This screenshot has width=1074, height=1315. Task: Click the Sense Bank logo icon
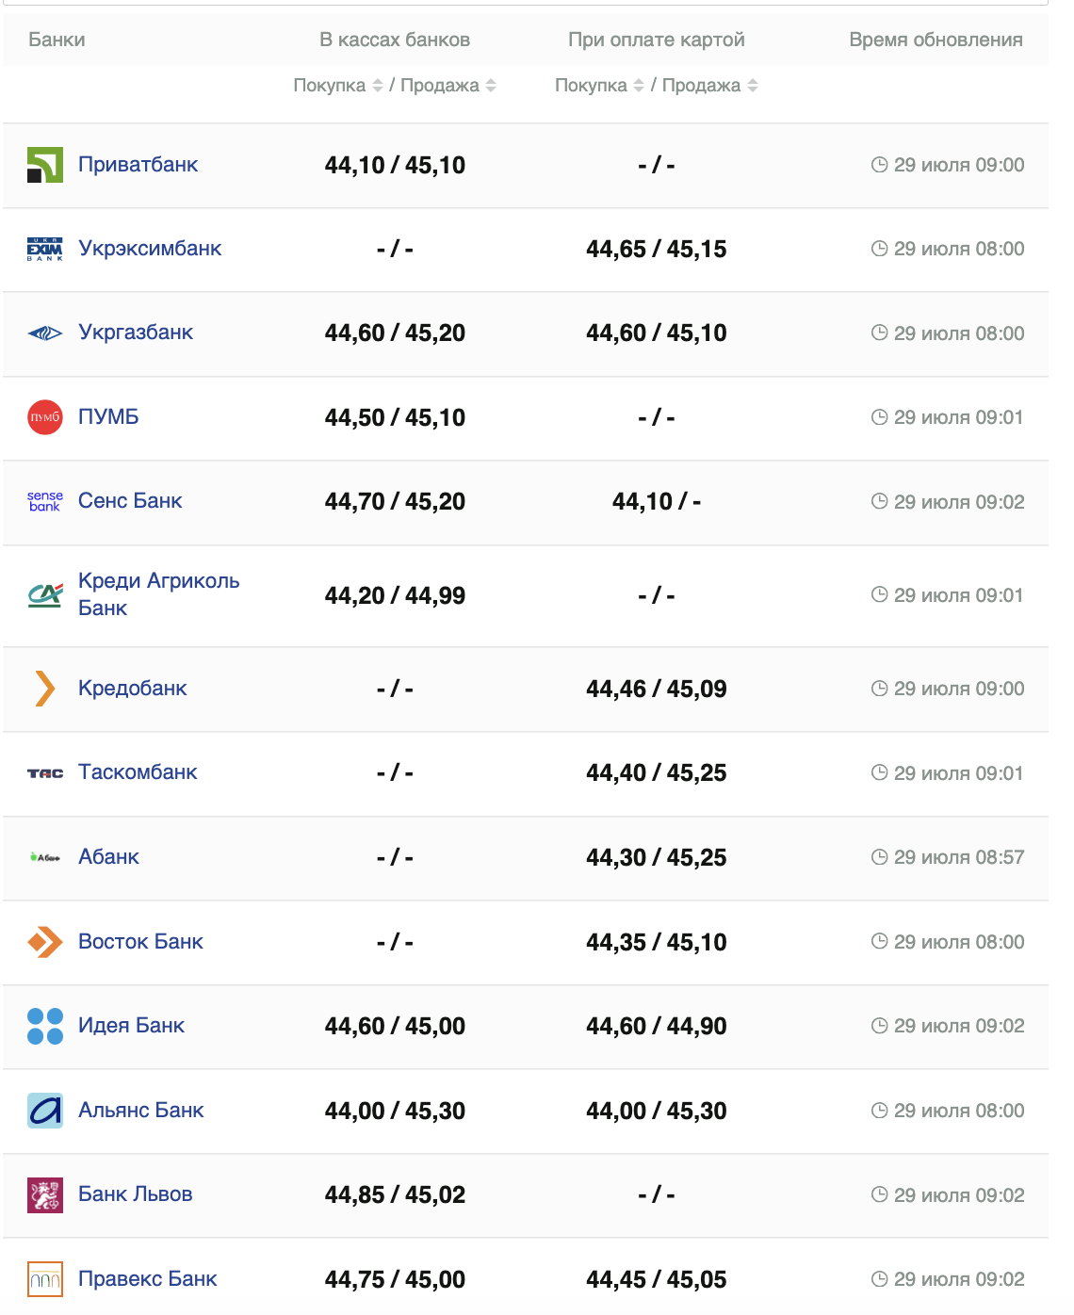[45, 501]
